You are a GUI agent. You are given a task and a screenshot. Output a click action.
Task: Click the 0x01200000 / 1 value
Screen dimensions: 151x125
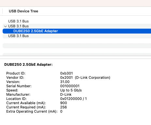(73, 99)
